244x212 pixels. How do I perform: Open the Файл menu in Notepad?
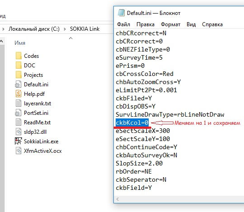pyautogui.click(x=123, y=24)
